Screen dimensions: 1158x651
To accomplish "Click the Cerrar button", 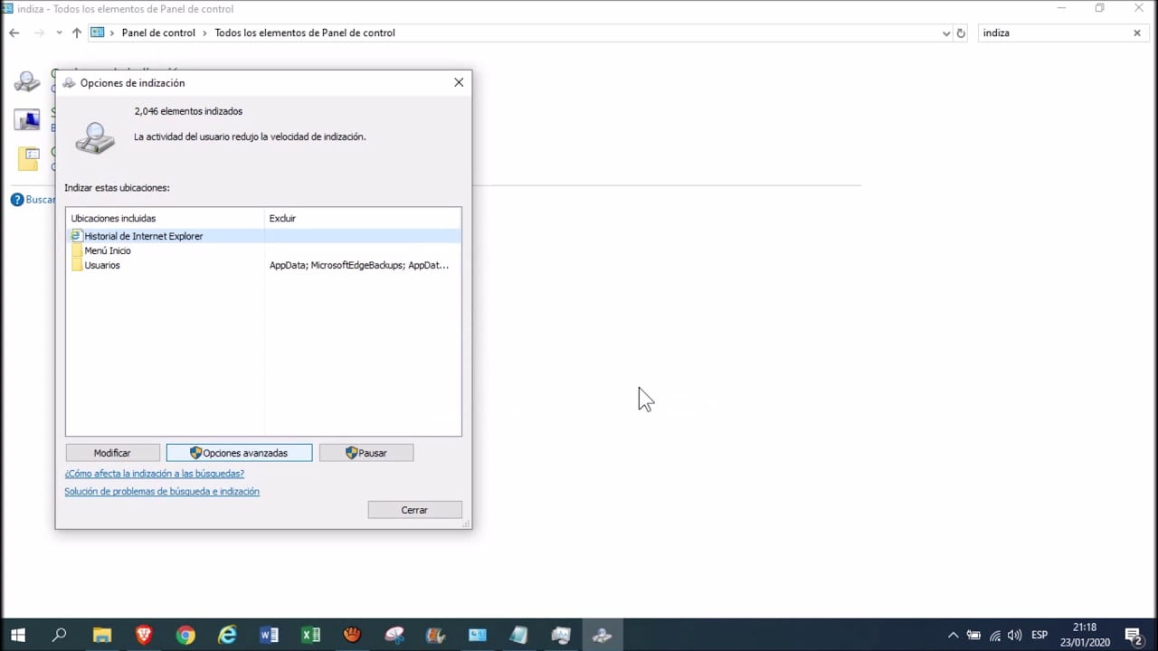I will pos(414,510).
